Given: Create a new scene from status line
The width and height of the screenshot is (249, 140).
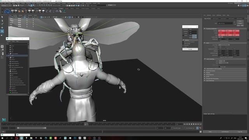Looking at the screenshot, I should point(14,5).
